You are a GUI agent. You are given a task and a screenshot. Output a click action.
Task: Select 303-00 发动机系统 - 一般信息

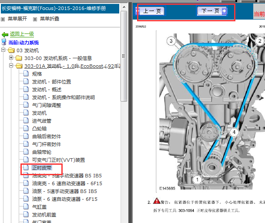pyautogui.click(x=58, y=58)
